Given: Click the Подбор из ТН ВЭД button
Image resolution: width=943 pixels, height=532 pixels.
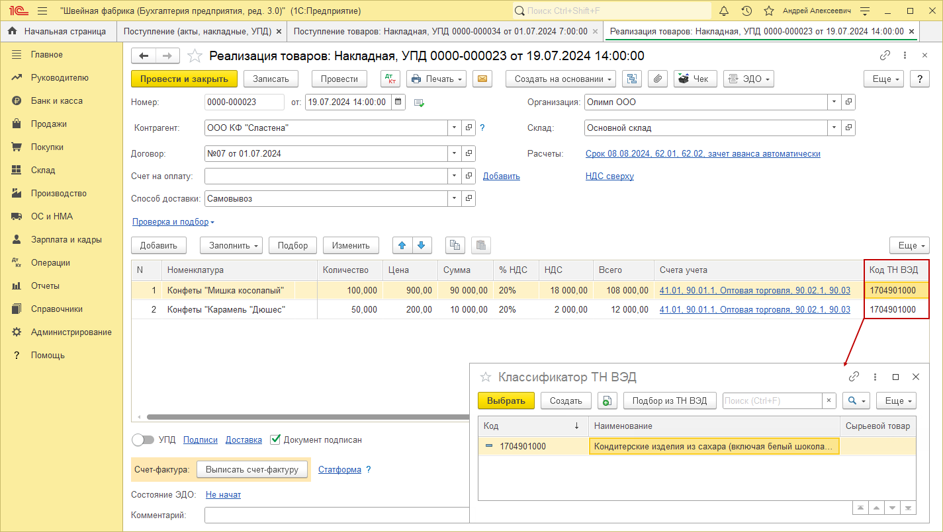Looking at the screenshot, I should pyautogui.click(x=669, y=400).
